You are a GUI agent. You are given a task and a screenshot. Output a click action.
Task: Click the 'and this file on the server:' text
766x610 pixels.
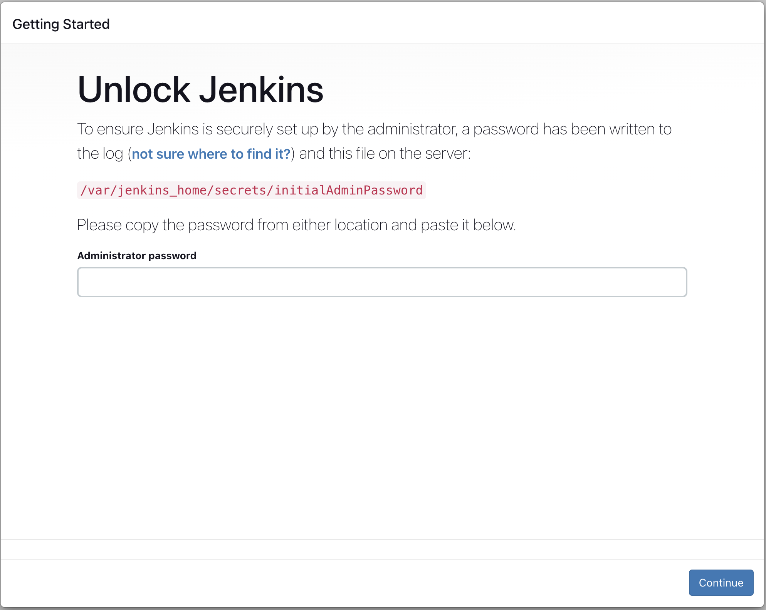pyautogui.click(x=385, y=154)
